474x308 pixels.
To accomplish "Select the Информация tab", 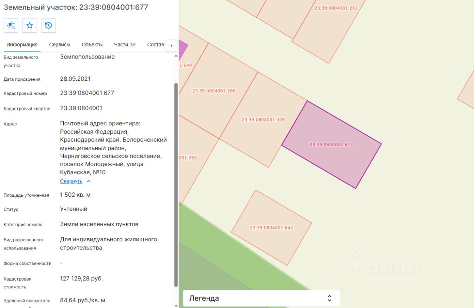I will tap(22, 44).
